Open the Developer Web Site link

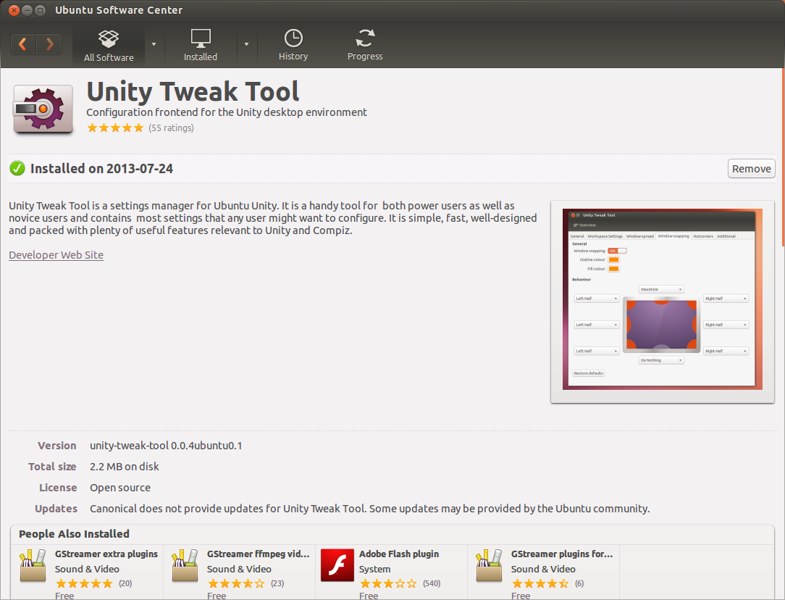pyautogui.click(x=56, y=255)
